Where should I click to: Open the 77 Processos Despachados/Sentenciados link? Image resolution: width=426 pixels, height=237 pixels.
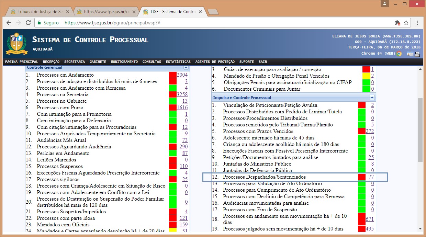tap(371, 177)
